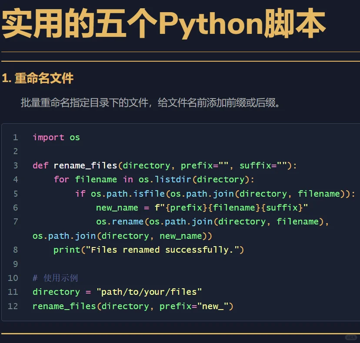
Task: Click line number 7 in the code block
Action: click(x=16, y=221)
